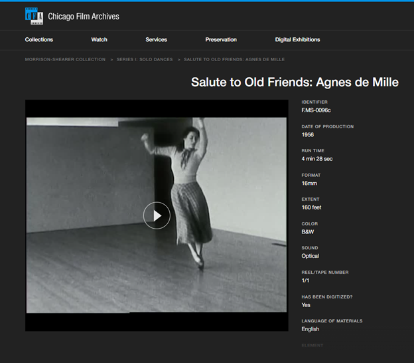Open the Watch navigation item
This screenshot has height=363, width=414.
click(99, 40)
